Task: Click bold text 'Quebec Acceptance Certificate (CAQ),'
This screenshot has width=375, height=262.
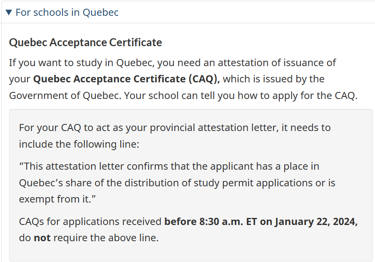Action: pos(127,79)
